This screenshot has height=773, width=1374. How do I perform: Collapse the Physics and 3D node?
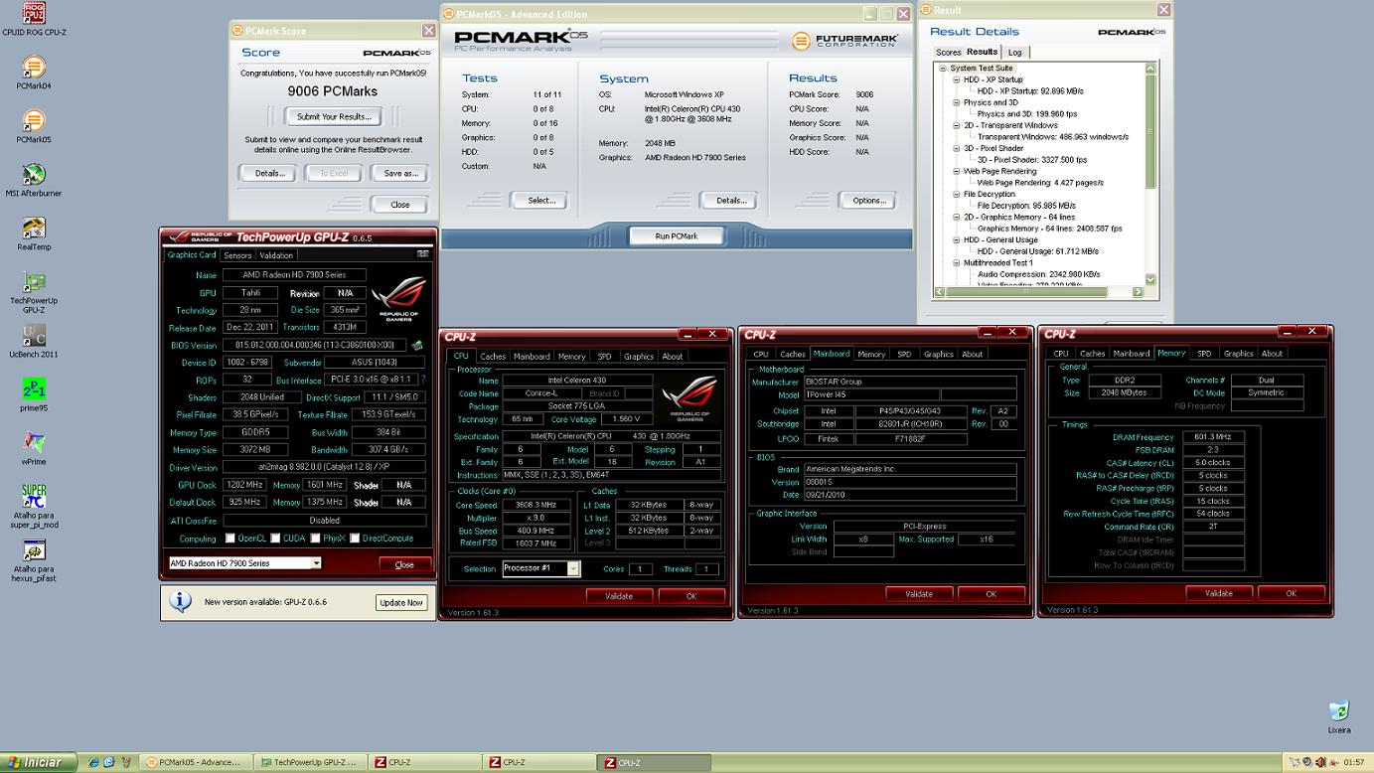tap(956, 102)
